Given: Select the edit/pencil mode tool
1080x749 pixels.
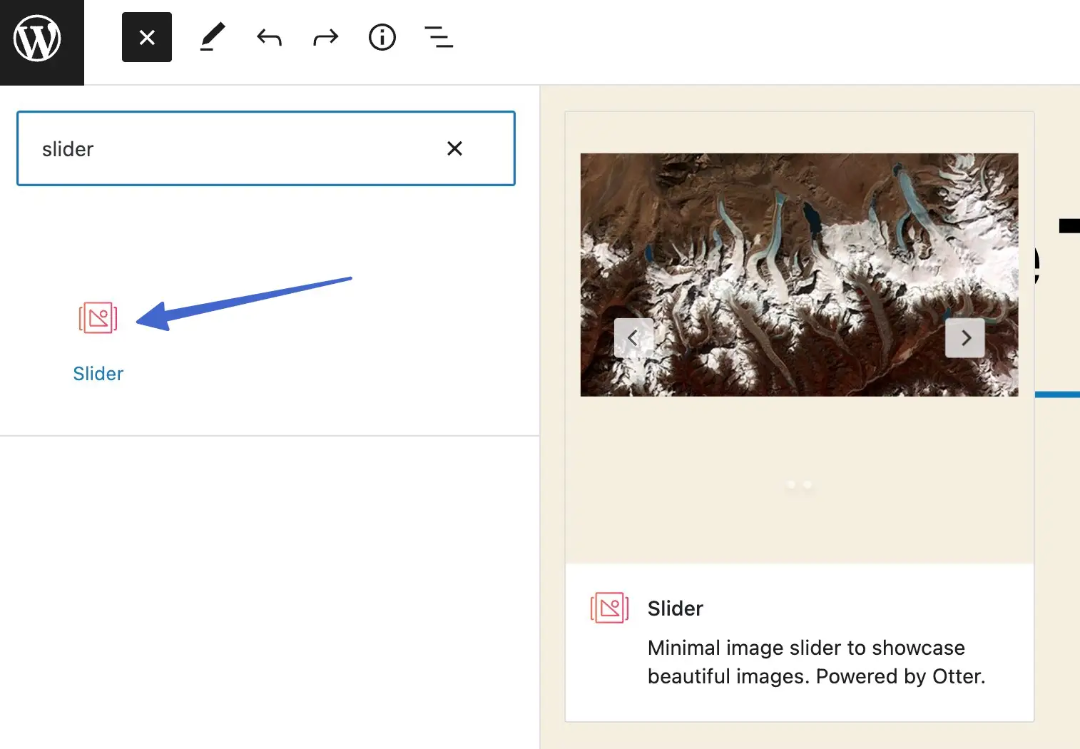Looking at the screenshot, I should coord(211,37).
